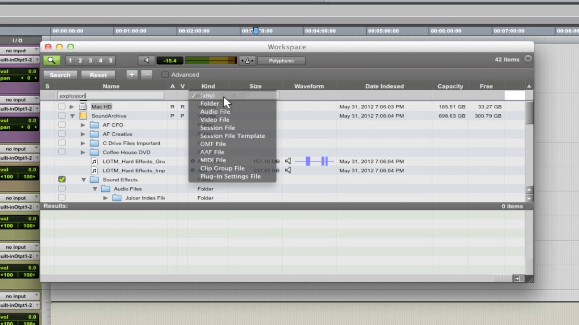Select view preset 3 button
The image size is (579, 325).
(x=90, y=60)
